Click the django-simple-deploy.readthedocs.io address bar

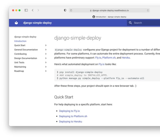pyautogui.click(x=109, y=10)
